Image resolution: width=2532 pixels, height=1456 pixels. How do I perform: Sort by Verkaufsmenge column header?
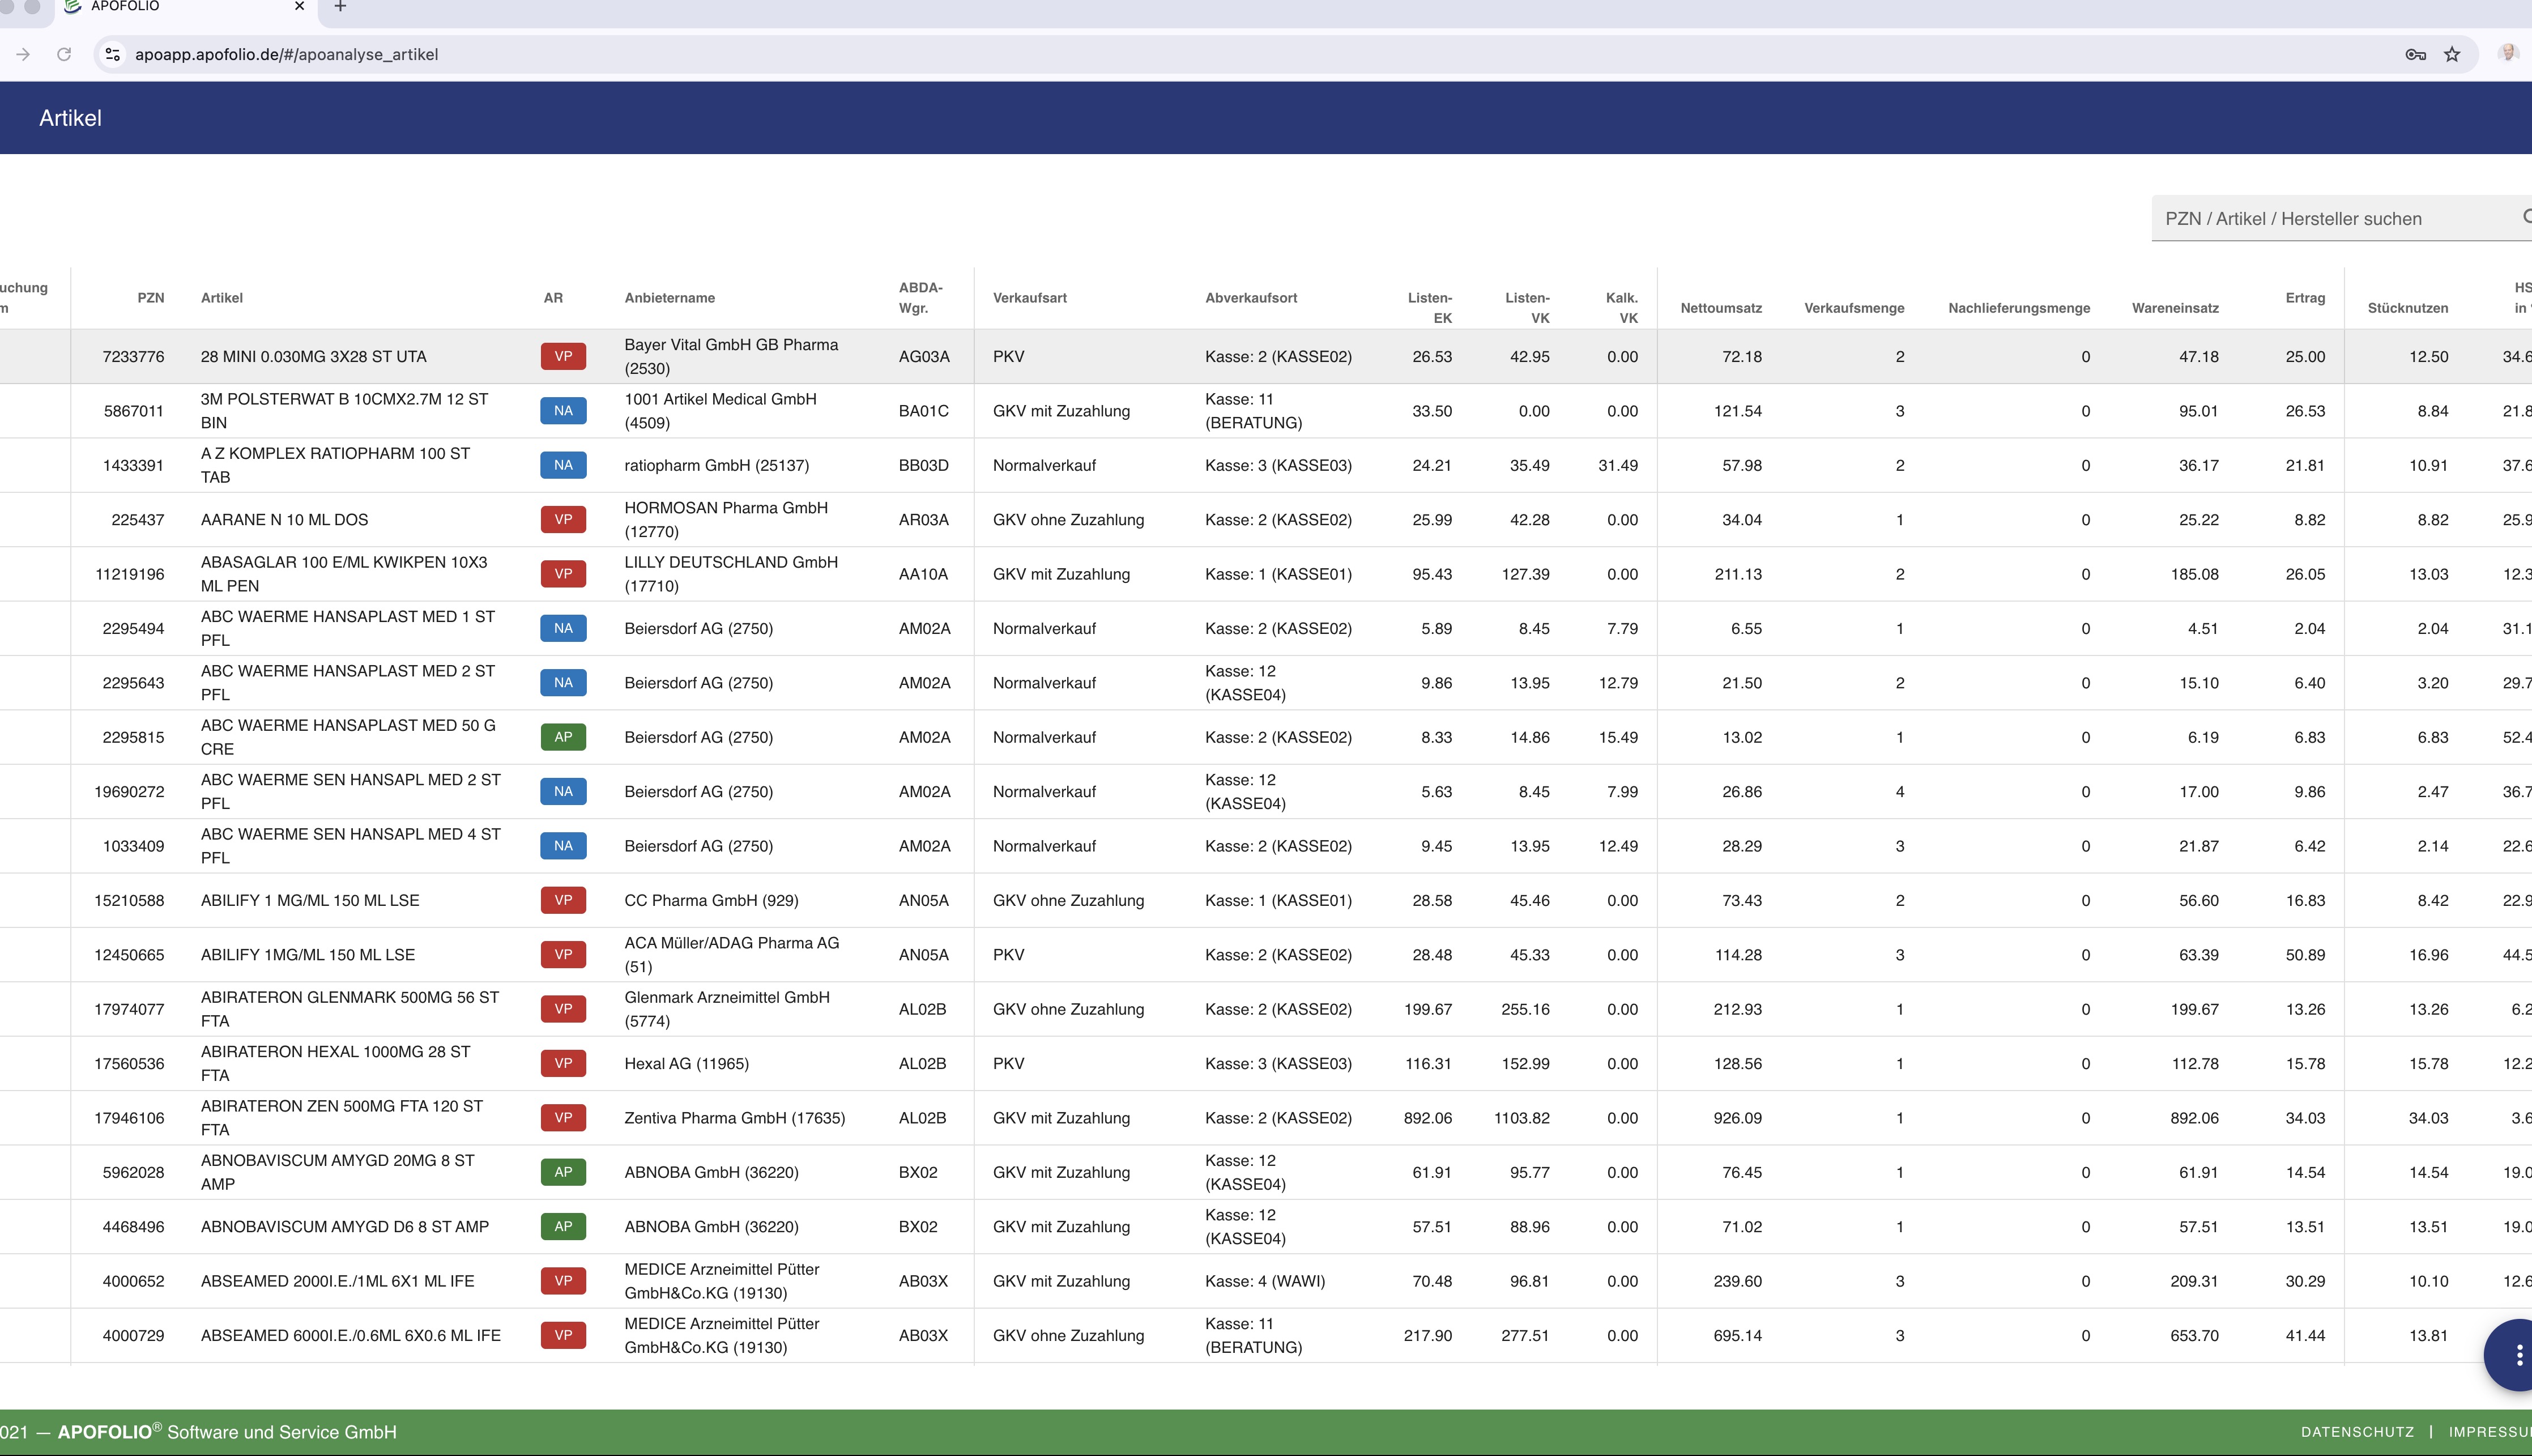(1853, 308)
